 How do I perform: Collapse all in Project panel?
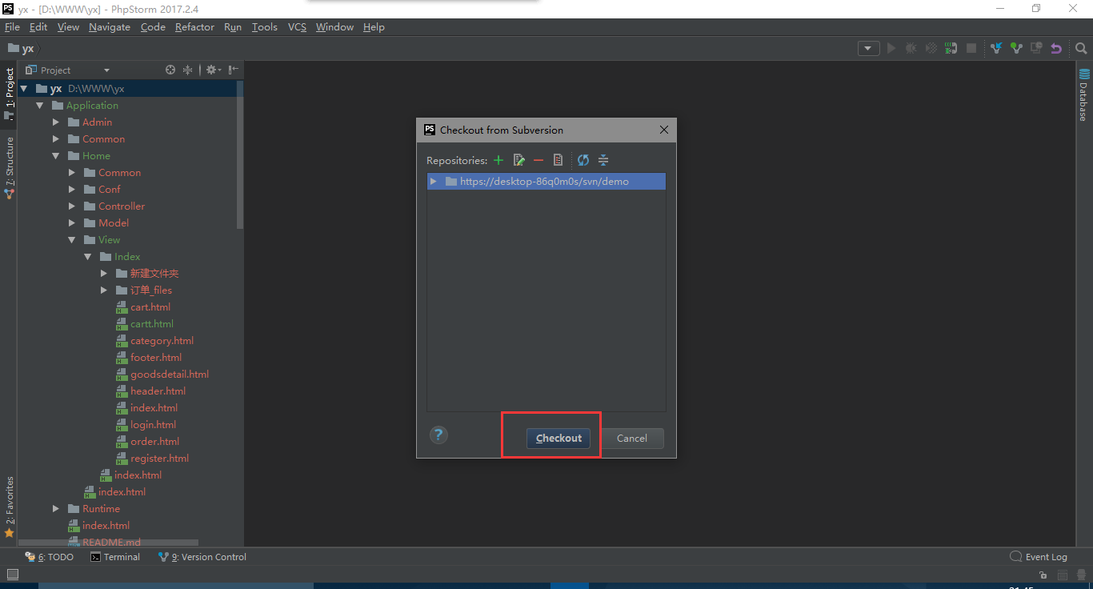pos(188,70)
